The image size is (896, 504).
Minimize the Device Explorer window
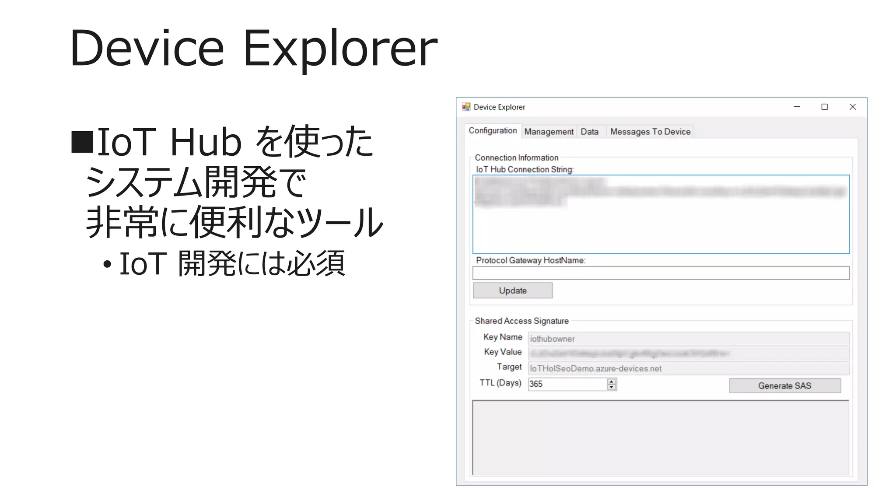pos(797,107)
